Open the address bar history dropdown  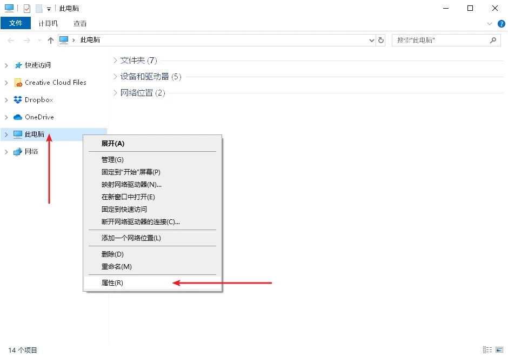tap(372, 40)
